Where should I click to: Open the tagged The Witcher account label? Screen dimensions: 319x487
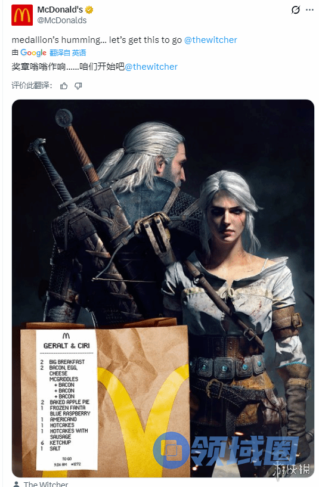pyautogui.click(x=46, y=484)
